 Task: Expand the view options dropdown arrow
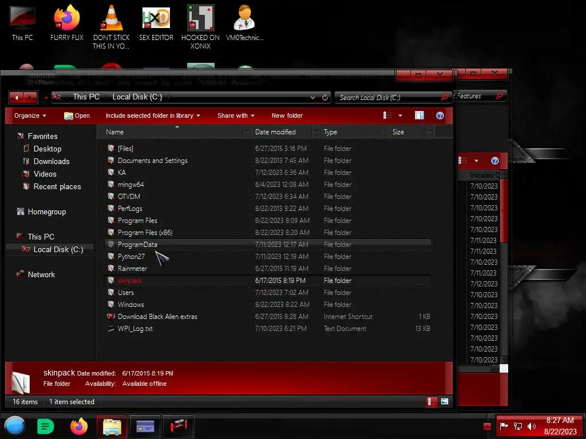(400, 115)
